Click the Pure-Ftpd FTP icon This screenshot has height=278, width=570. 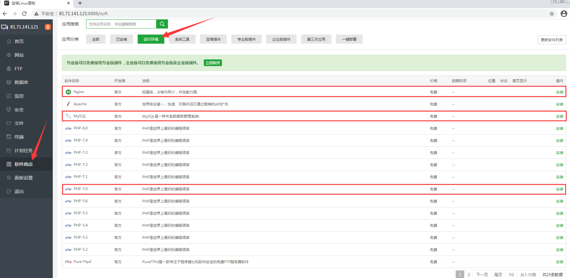pyautogui.click(x=68, y=262)
